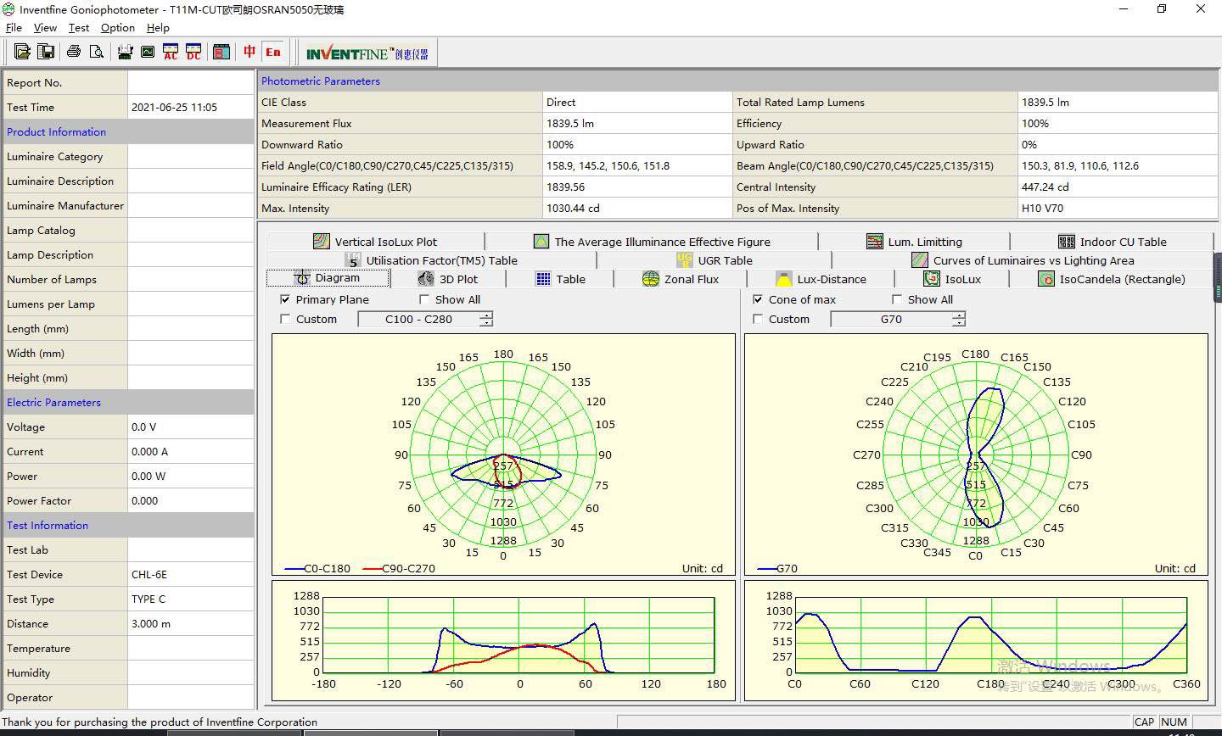
Task: Switch language to Chinese with 中 icon
Action: [249, 52]
